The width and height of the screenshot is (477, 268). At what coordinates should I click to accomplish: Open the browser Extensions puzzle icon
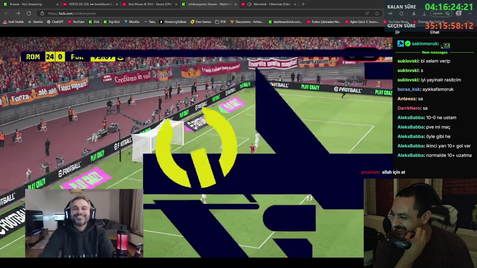pos(401,13)
